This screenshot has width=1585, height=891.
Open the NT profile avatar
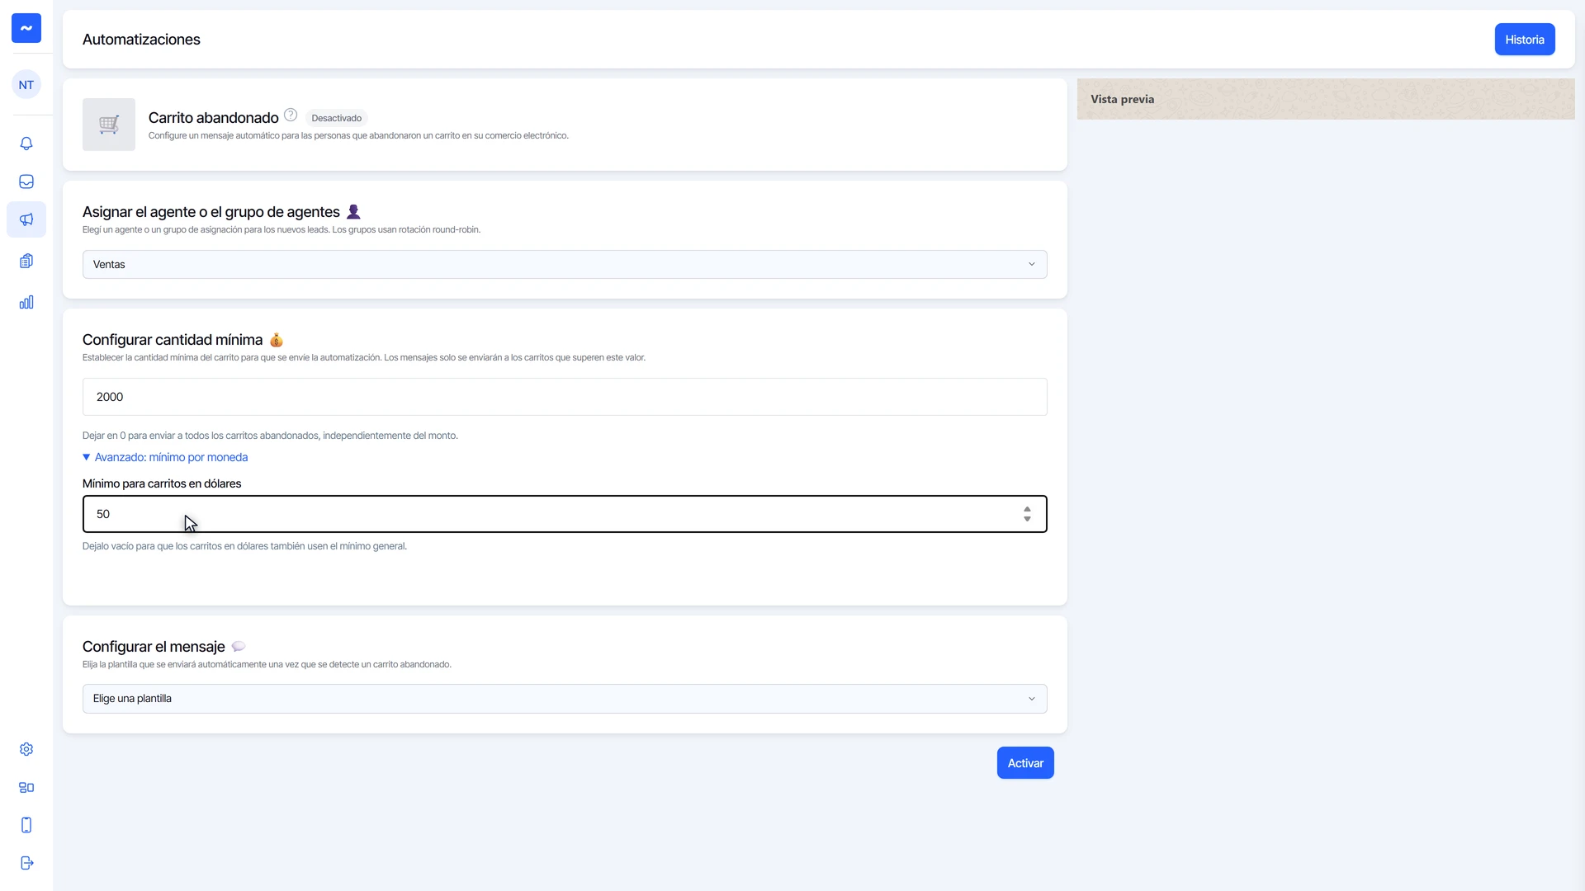point(26,85)
